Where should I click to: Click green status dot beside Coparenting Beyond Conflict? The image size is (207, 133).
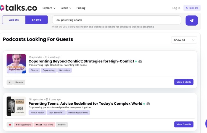tap(136, 61)
